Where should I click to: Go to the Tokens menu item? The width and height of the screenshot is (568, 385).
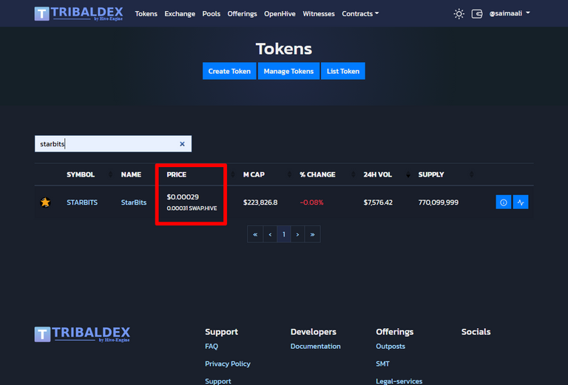coord(146,14)
